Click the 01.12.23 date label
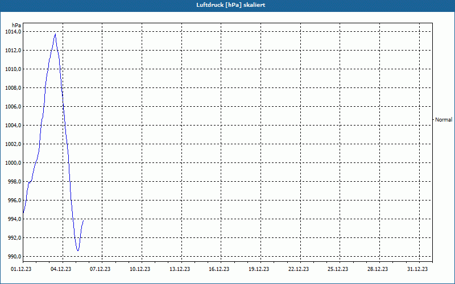Viewport: 455px width, 284px height. pyautogui.click(x=21, y=269)
